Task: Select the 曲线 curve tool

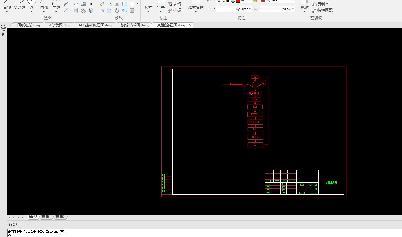Action: click(x=56, y=5)
